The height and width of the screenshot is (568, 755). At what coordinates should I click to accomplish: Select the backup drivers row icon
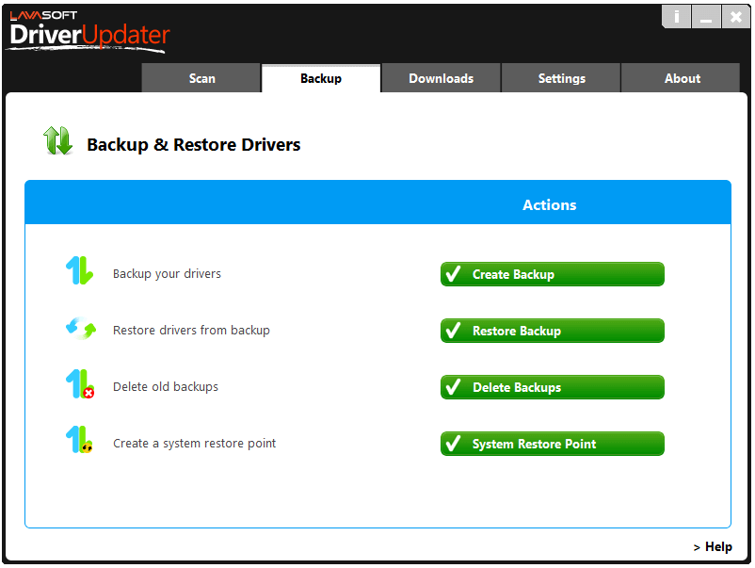click(82, 273)
